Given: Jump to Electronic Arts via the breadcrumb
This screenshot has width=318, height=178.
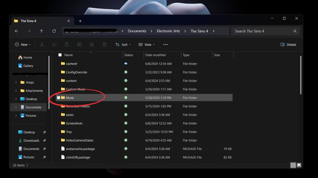Looking at the screenshot, I should [168, 31].
